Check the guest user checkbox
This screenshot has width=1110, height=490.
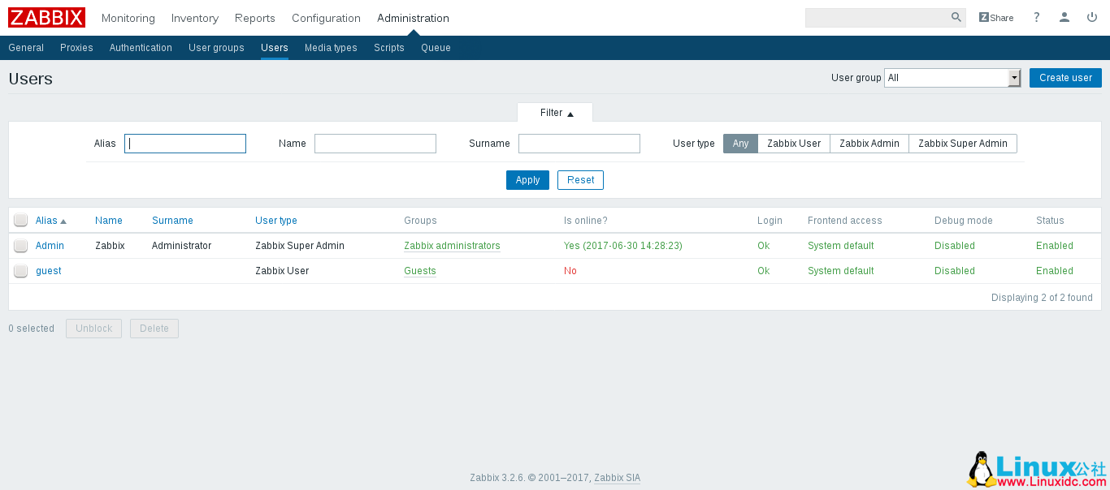coord(21,271)
